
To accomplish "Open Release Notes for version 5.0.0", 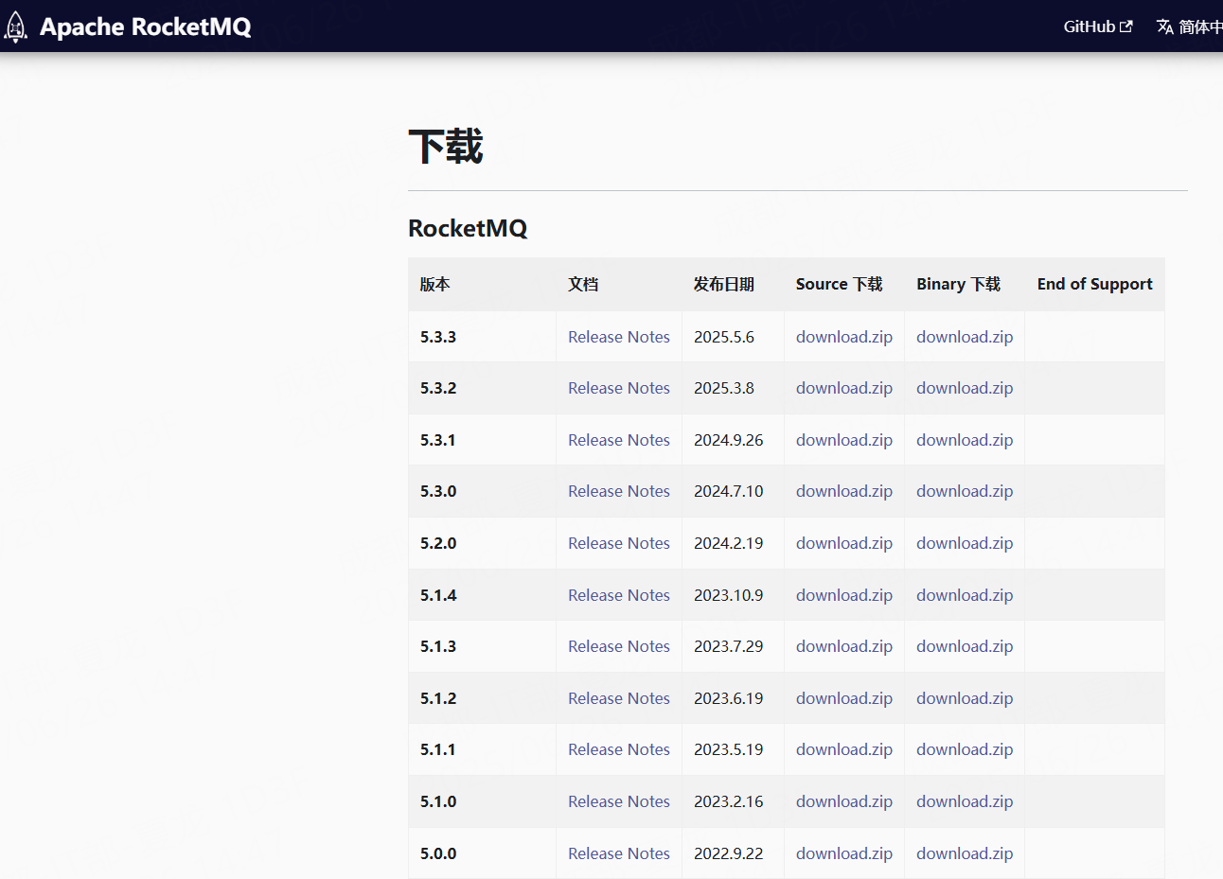I will pos(618,853).
